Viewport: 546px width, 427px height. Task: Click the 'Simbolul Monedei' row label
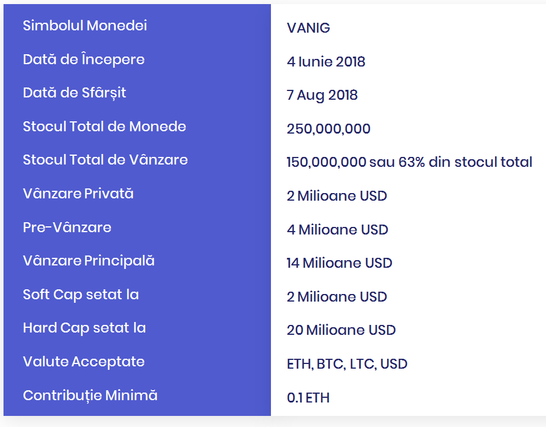(85, 26)
